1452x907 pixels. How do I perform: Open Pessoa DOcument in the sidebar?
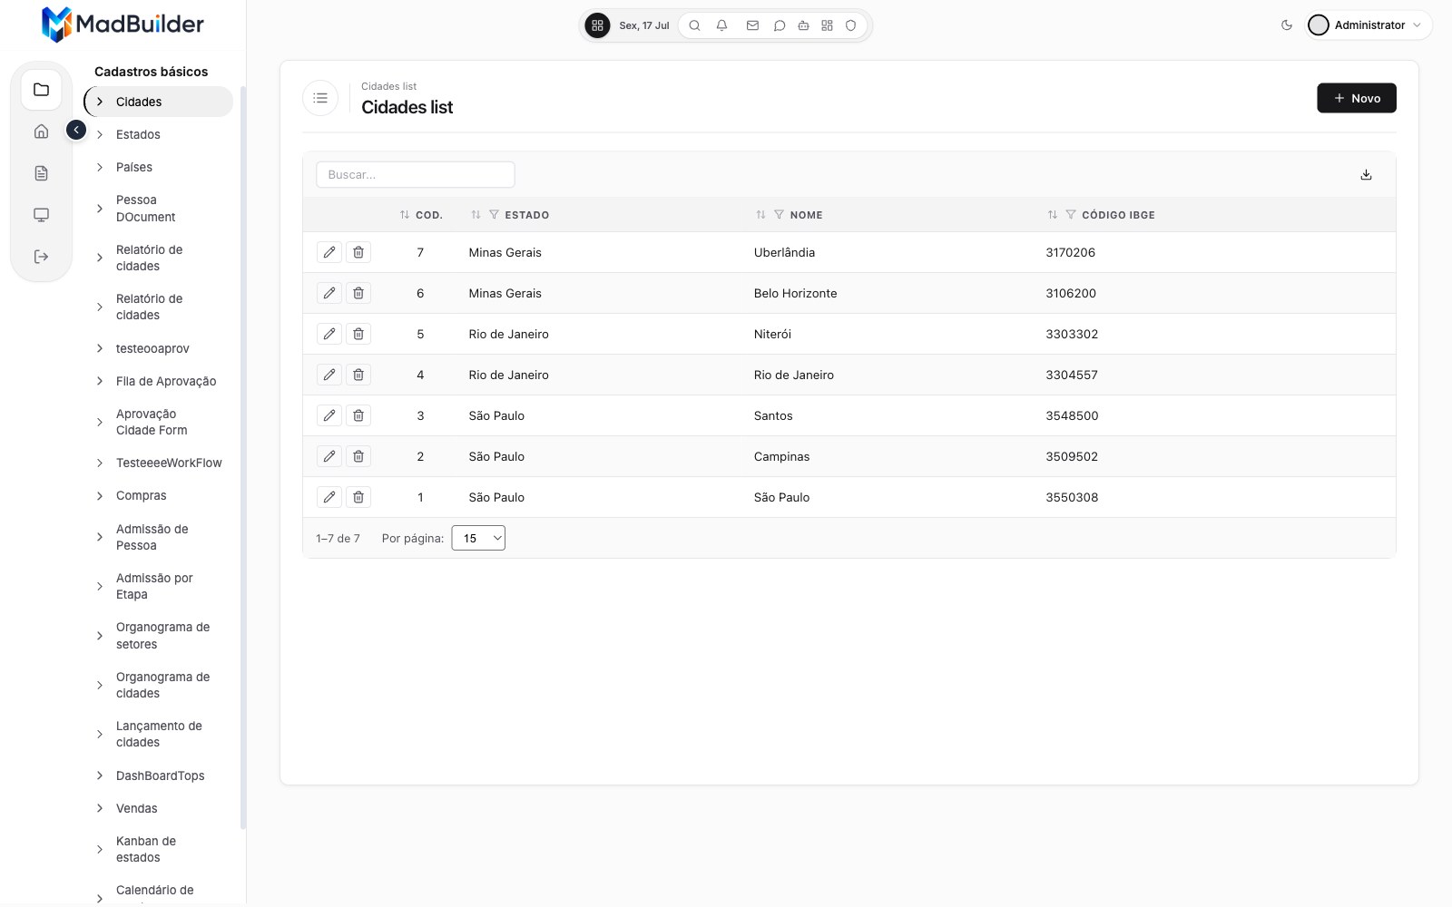(x=145, y=209)
